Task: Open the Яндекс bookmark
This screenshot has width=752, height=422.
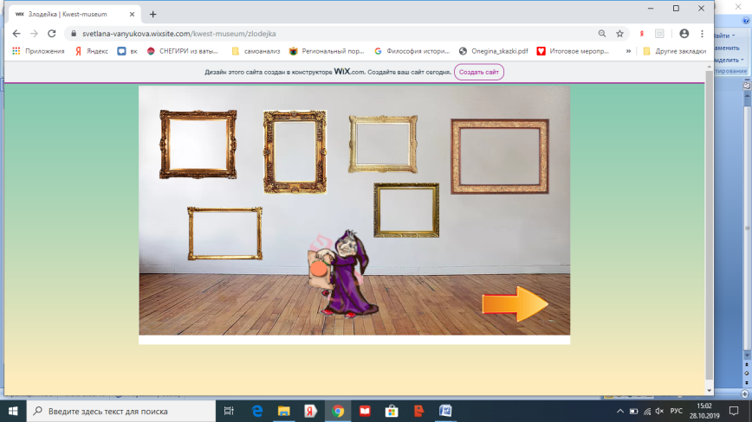Action: [x=92, y=51]
